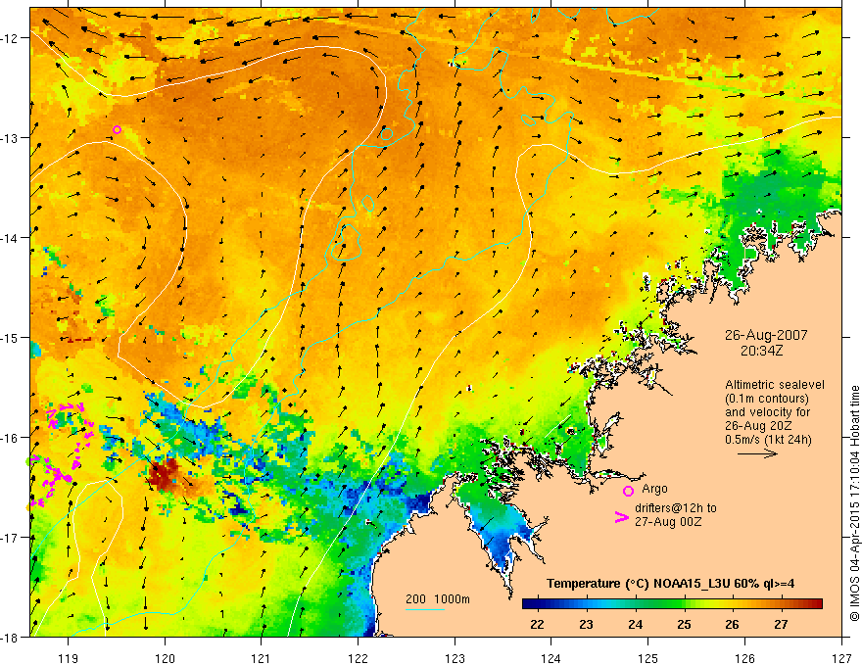Click the colorbar tick label 22
Image resolution: width=862 pixels, height=666 pixels.
(537, 624)
